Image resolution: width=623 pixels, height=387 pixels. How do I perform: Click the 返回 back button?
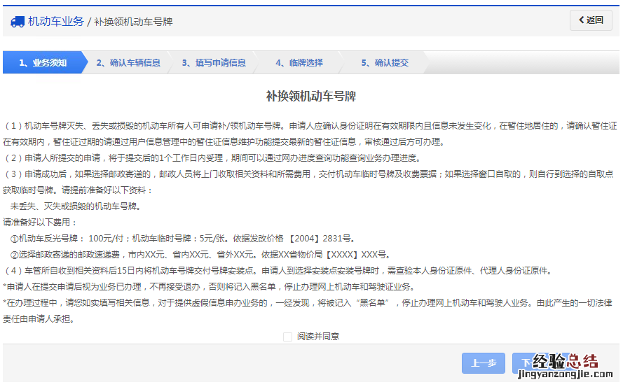pos(591,20)
